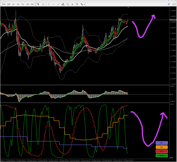This screenshot has height=162, width=177.
Task: Draw a vertical line tool
Action: tap(49, 4)
